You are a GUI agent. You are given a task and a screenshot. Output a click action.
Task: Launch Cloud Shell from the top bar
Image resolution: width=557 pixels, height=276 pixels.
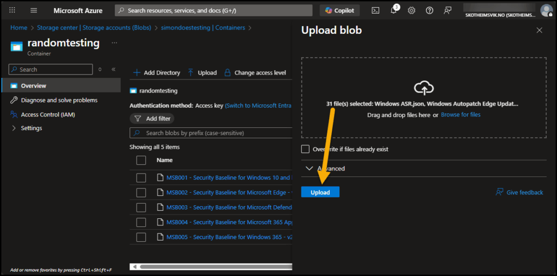[375, 10]
